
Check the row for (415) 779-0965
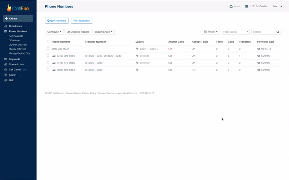click(47, 63)
